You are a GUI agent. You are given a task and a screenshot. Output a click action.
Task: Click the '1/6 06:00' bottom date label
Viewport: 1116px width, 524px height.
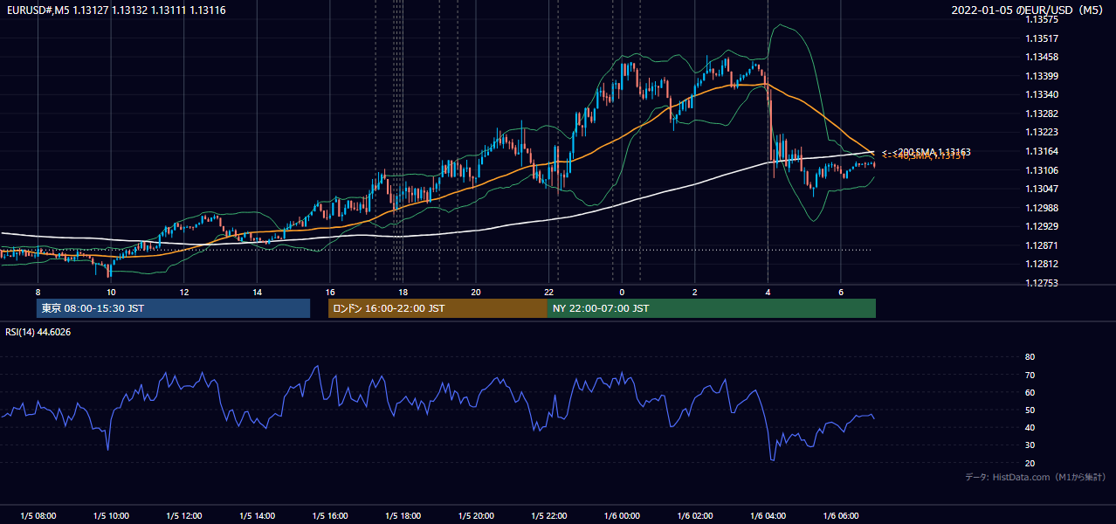coord(841,515)
